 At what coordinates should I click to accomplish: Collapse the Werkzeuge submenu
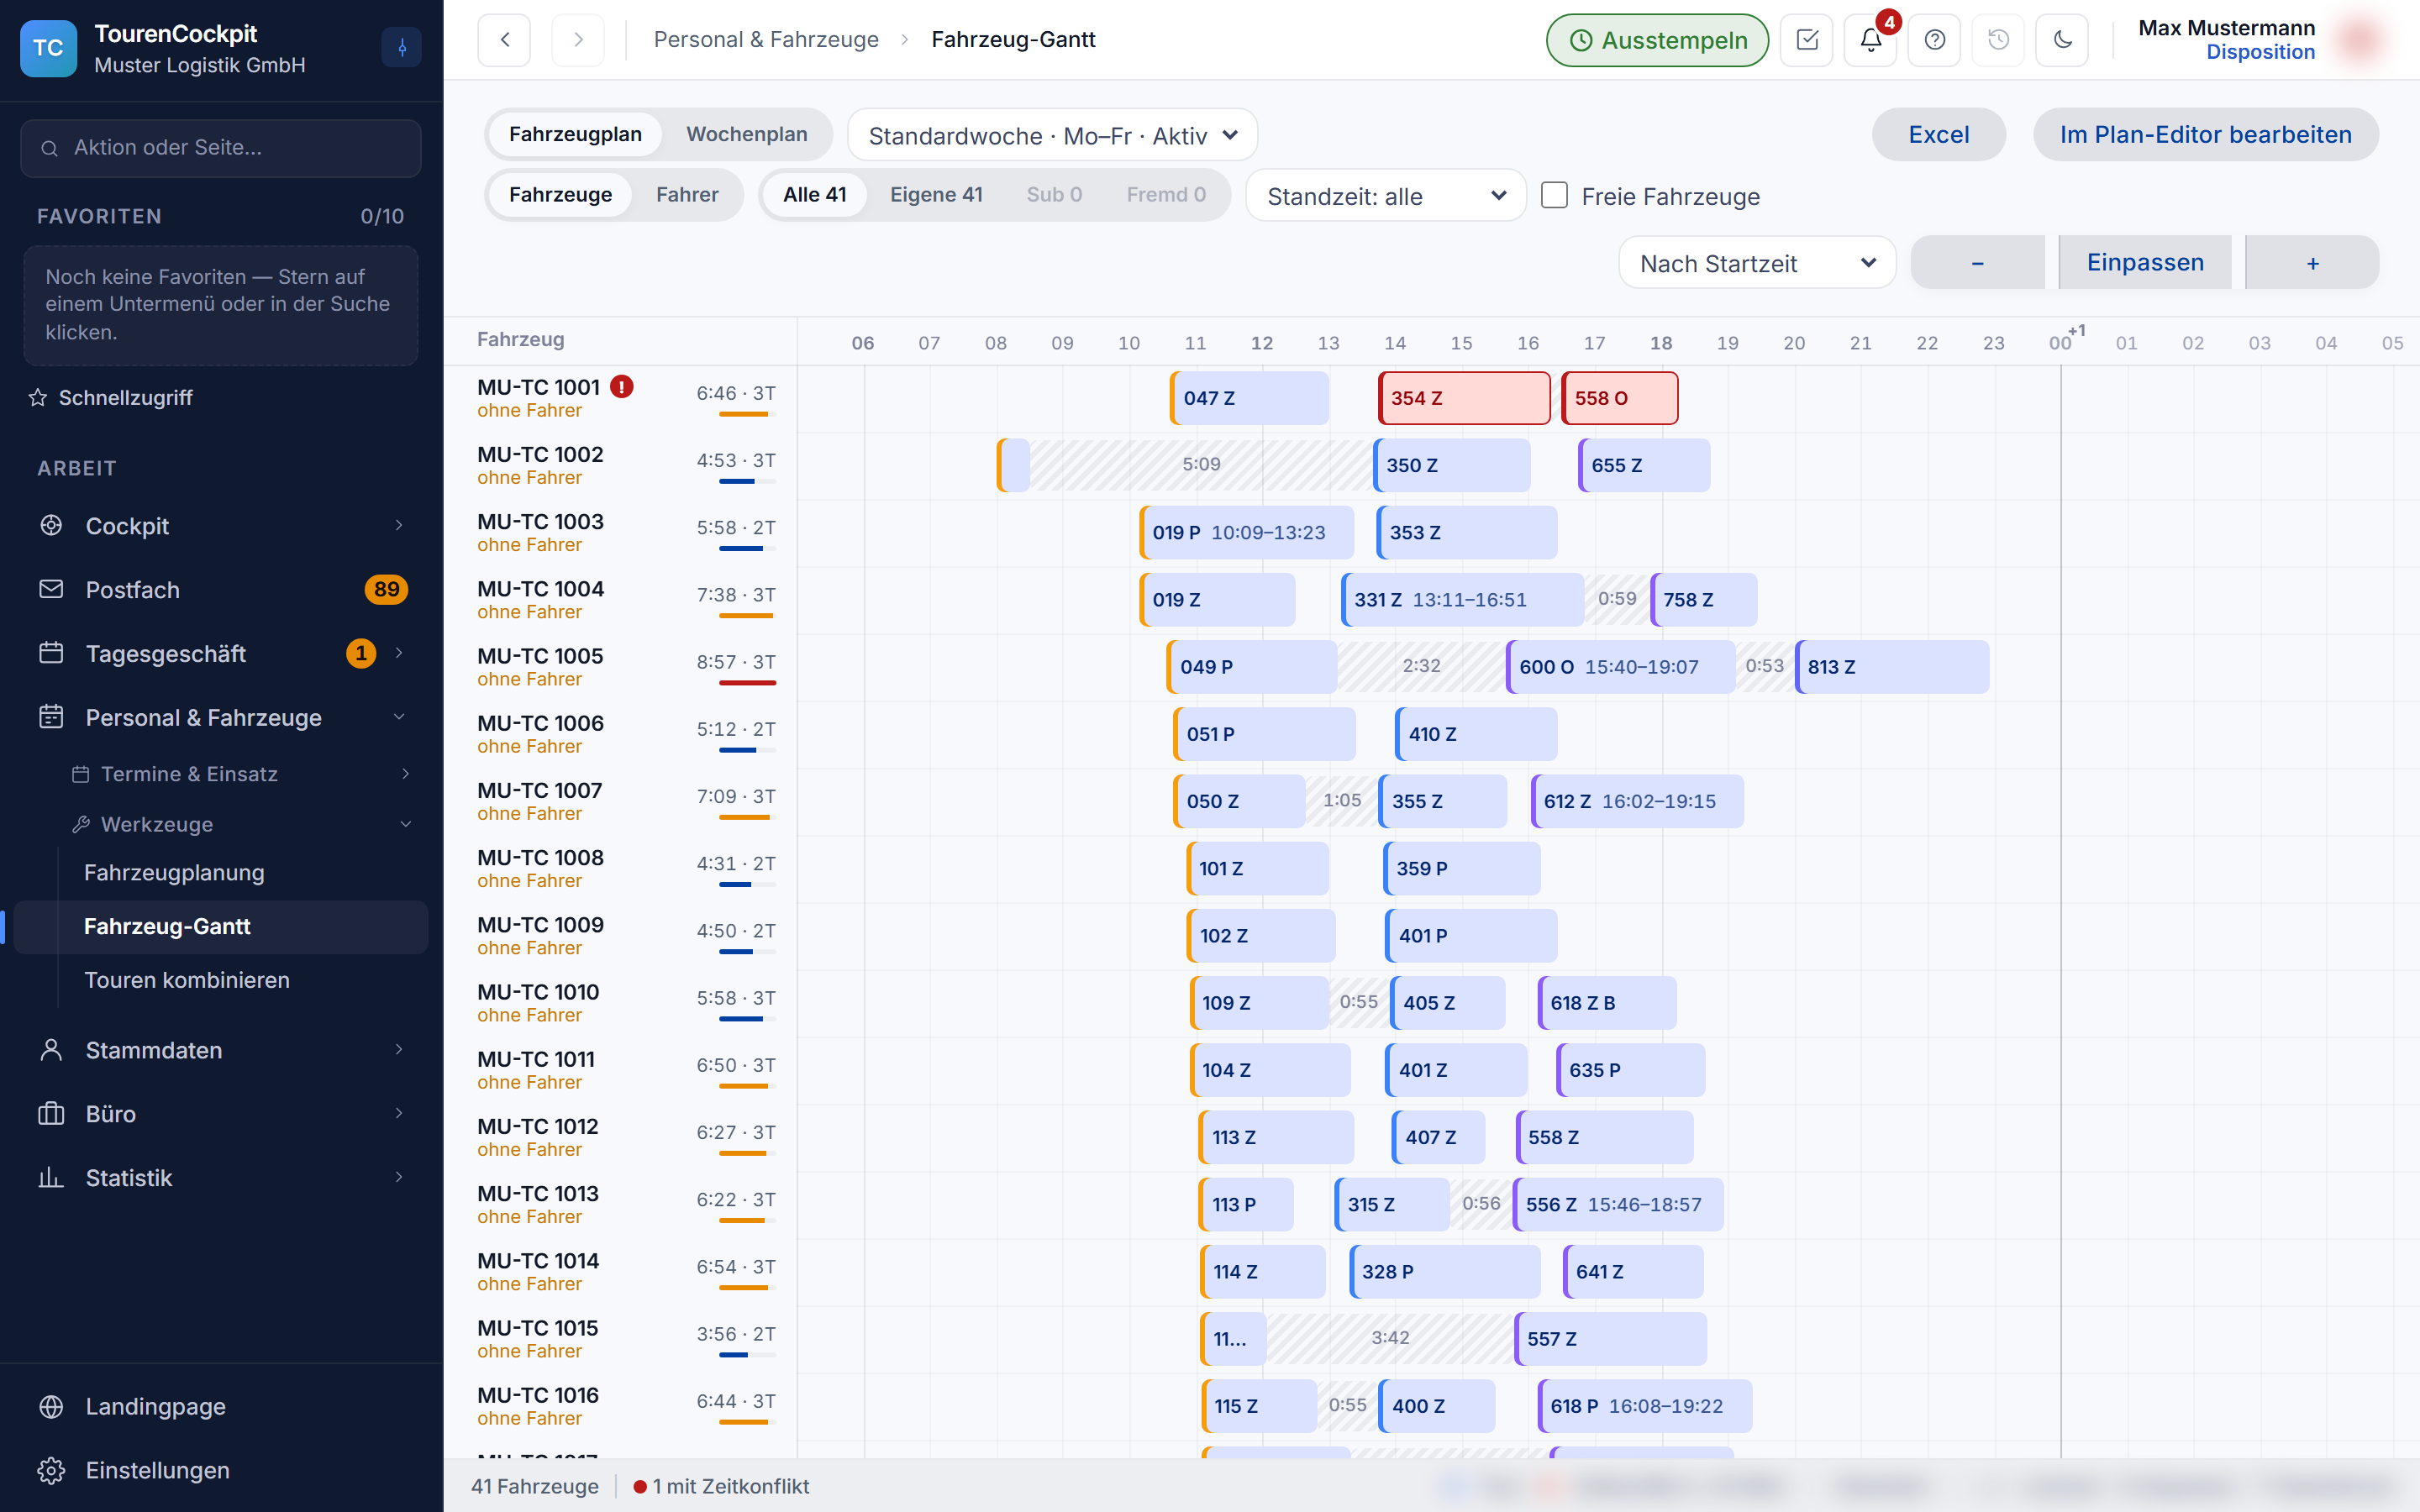240,824
